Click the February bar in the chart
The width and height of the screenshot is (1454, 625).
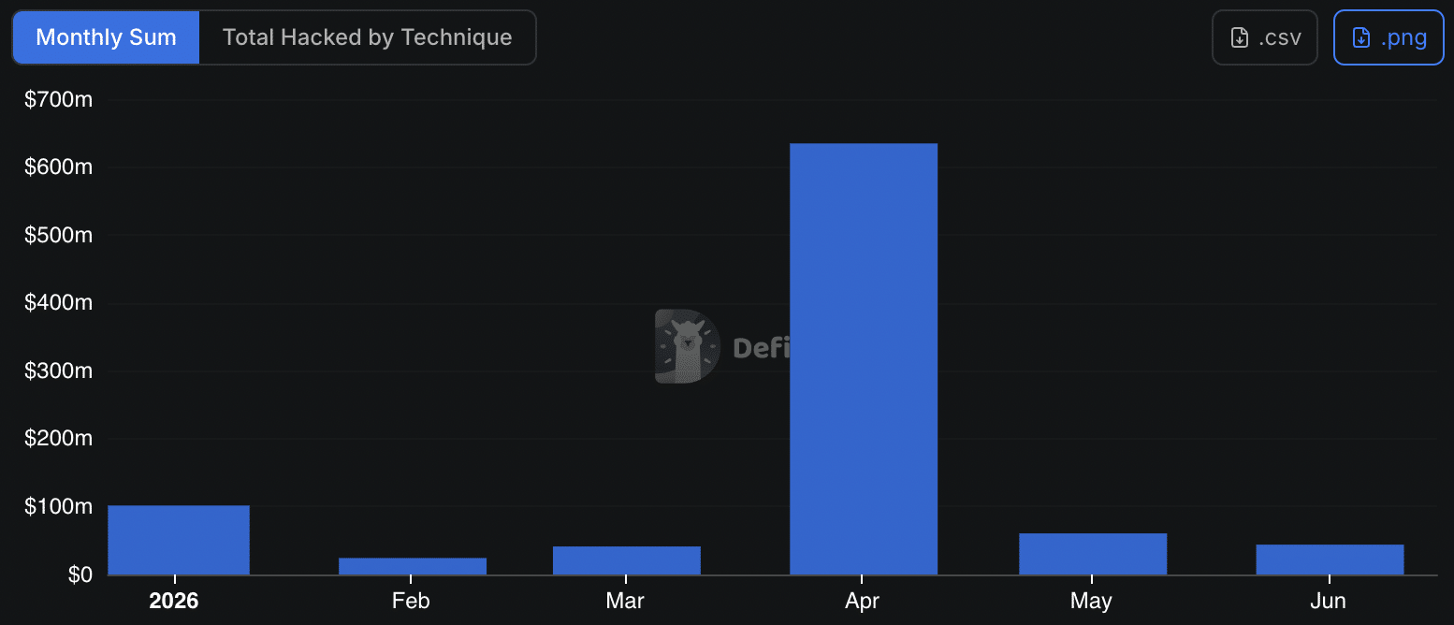[413, 566]
